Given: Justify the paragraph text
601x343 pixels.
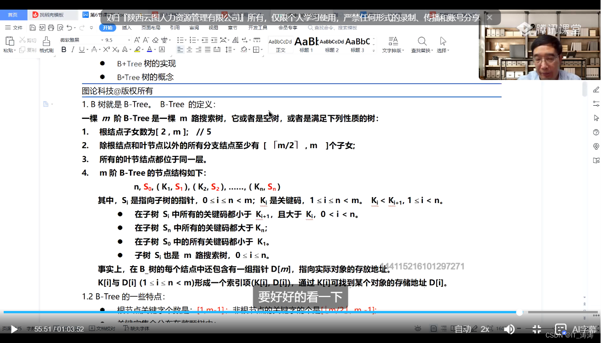Looking at the screenshot, I should [x=208, y=49].
